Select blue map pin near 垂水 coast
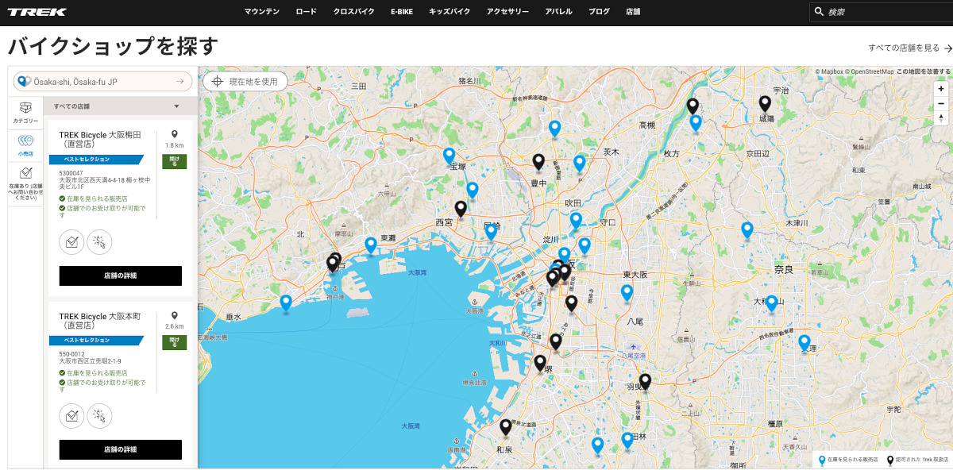This screenshot has width=953, height=470. point(286,302)
